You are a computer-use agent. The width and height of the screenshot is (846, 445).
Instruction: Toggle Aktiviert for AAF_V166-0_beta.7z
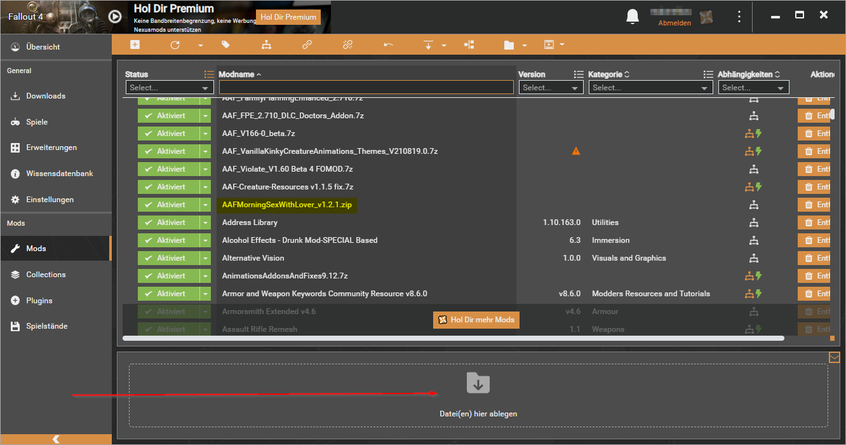coord(168,133)
